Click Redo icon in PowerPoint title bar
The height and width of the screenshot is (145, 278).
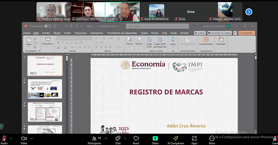(x=67, y=26)
